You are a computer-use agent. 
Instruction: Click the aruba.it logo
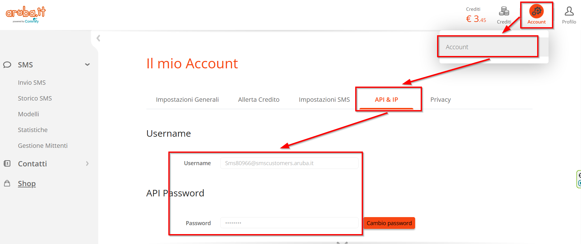click(x=26, y=14)
